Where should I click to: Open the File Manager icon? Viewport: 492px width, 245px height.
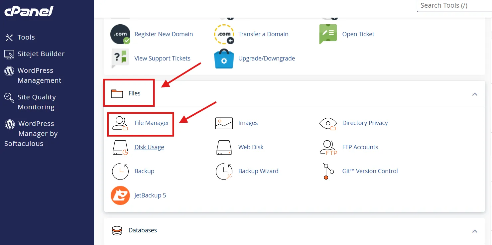pos(120,123)
